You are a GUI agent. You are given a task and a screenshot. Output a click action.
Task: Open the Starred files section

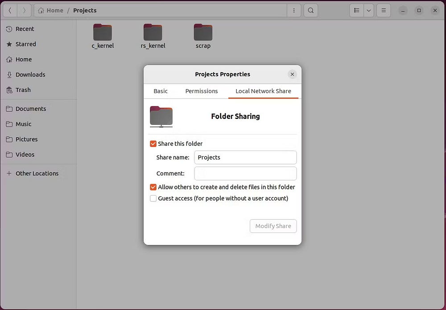(25, 44)
